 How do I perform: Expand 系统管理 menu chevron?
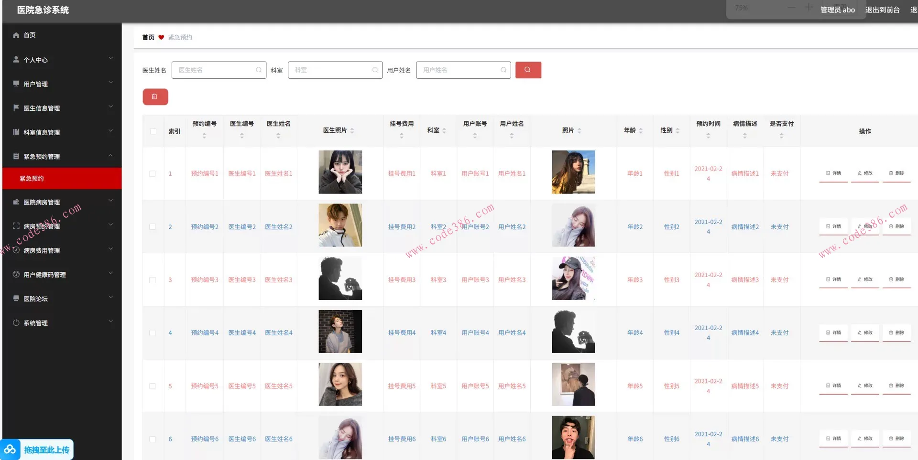pyautogui.click(x=111, y=321)
